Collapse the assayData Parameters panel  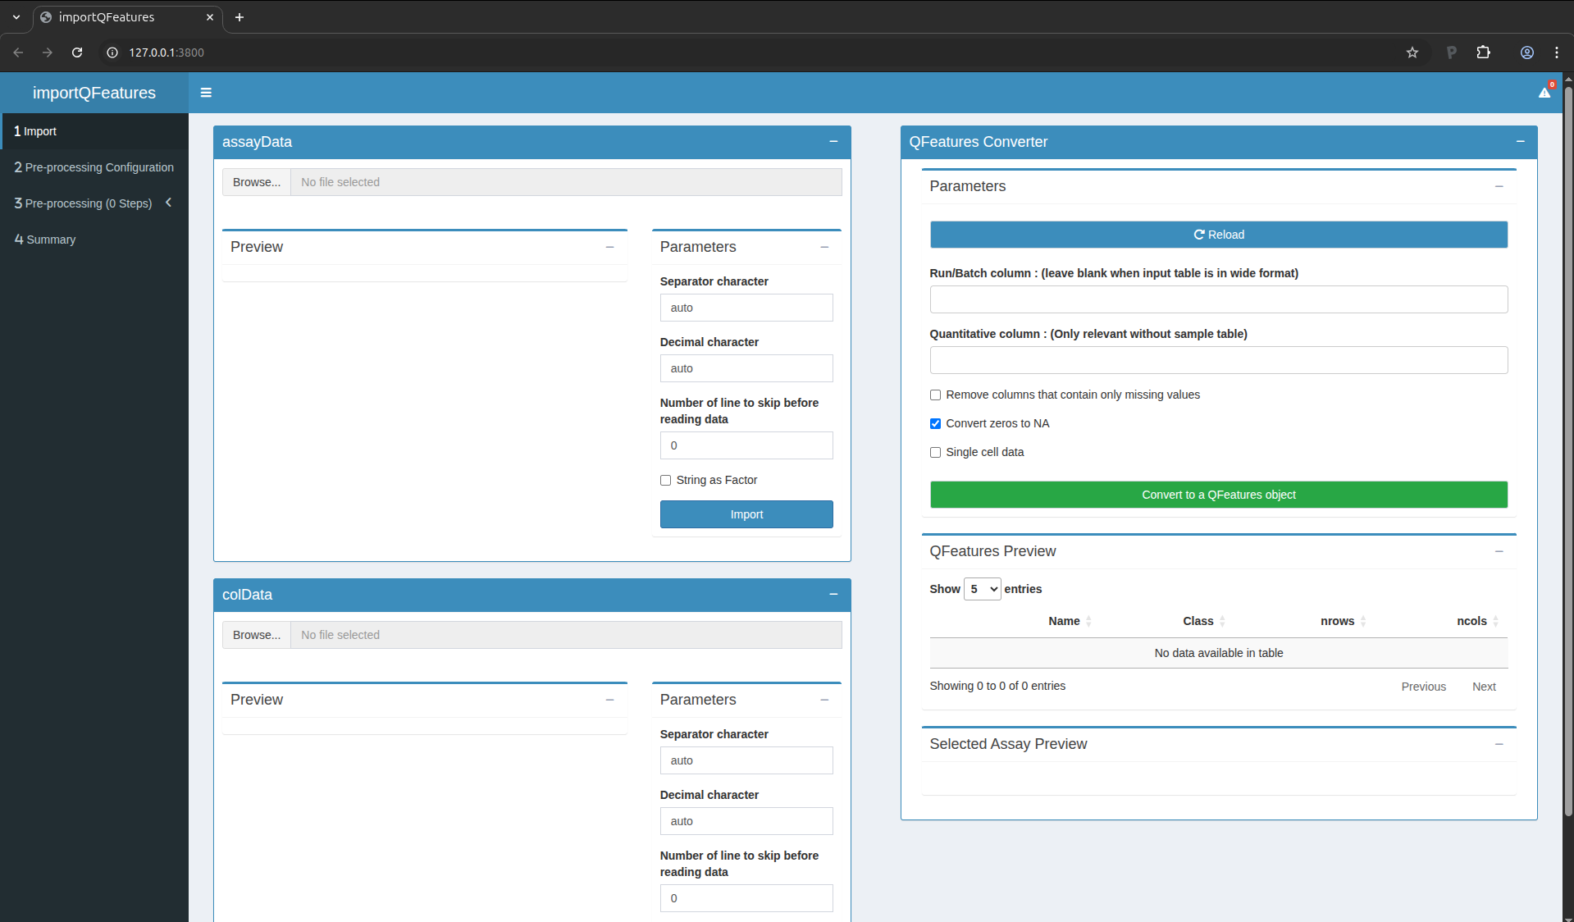click(x=824, y=247)
